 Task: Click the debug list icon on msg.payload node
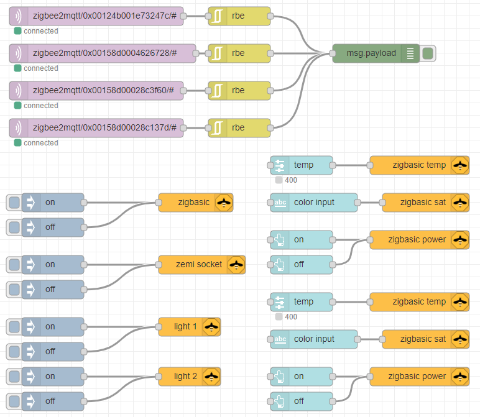coord(410,53)
